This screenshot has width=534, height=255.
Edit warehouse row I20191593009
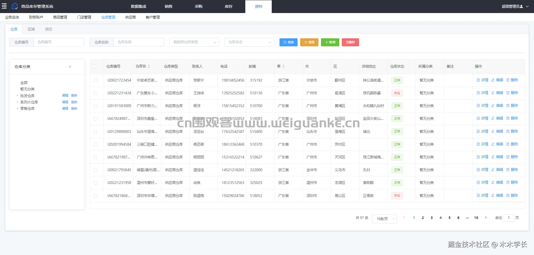point(497,106)
